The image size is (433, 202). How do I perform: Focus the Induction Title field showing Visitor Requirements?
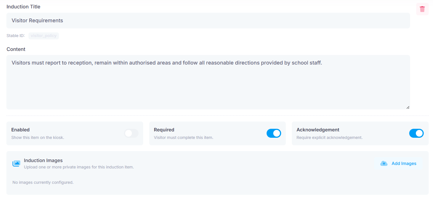[x=208, y=21]
